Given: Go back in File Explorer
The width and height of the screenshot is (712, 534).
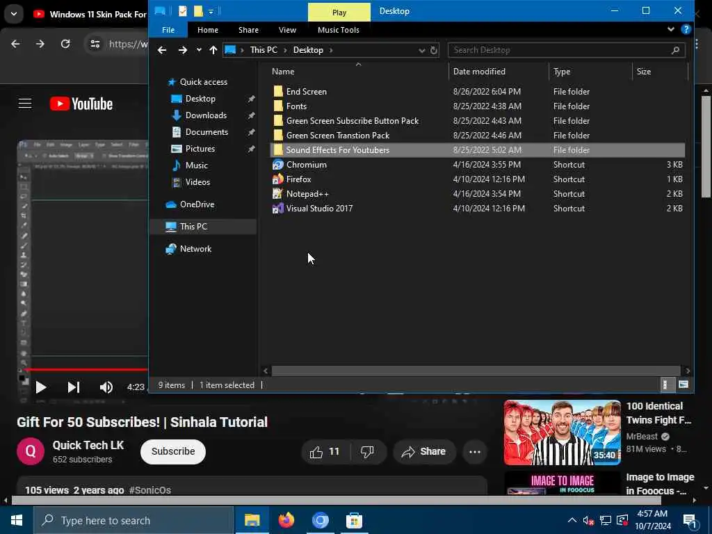Looking at the screenshot, I should point(161,50).
